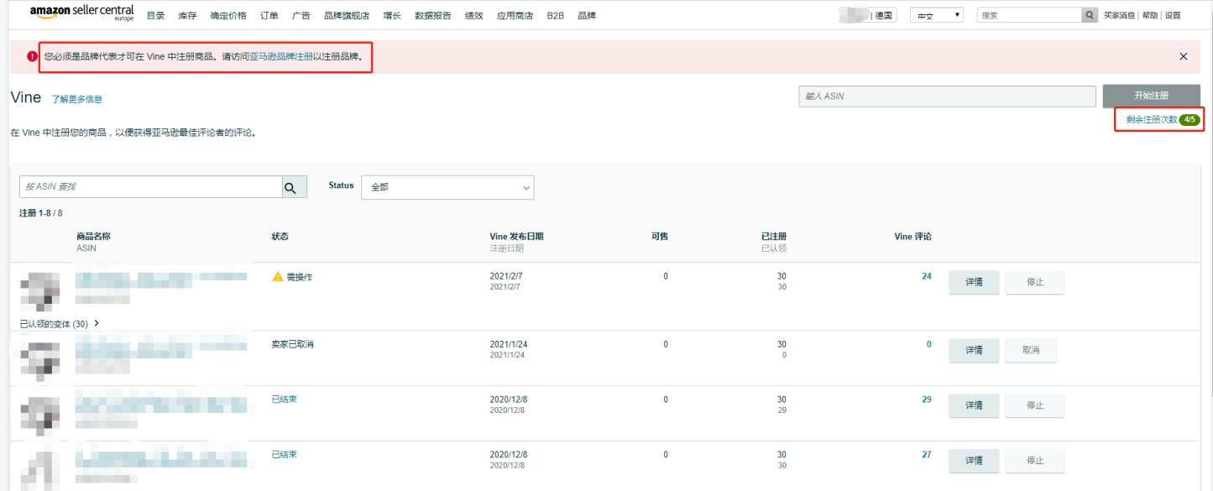Open the 确定价格 menu
This screenshot has width=1213, height=491.
click(228, 15)
